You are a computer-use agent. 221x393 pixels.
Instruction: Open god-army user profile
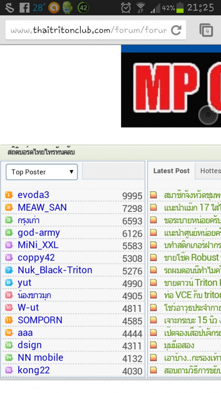(39, 233)
